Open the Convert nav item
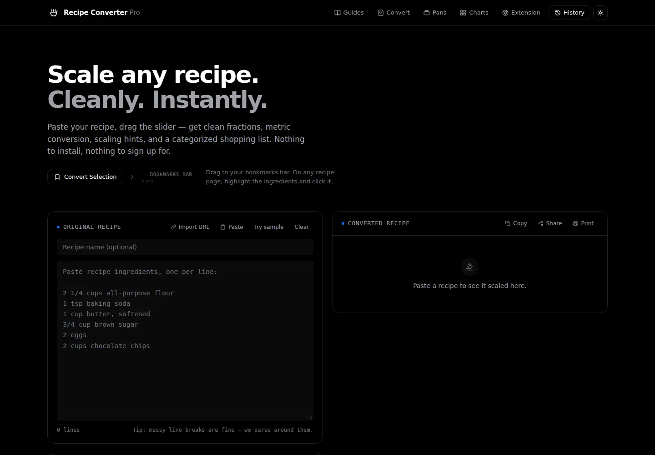The height and width of the screenshot is (455, 655). (x=393, y=13)
